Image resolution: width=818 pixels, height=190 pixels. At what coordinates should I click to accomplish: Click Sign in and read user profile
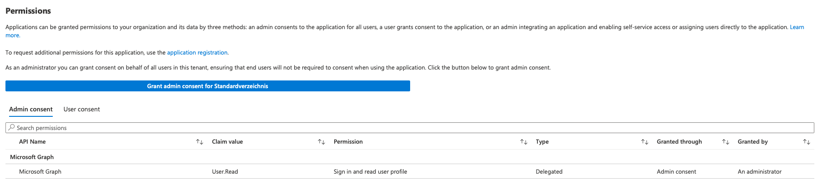[x=370, y=171]
